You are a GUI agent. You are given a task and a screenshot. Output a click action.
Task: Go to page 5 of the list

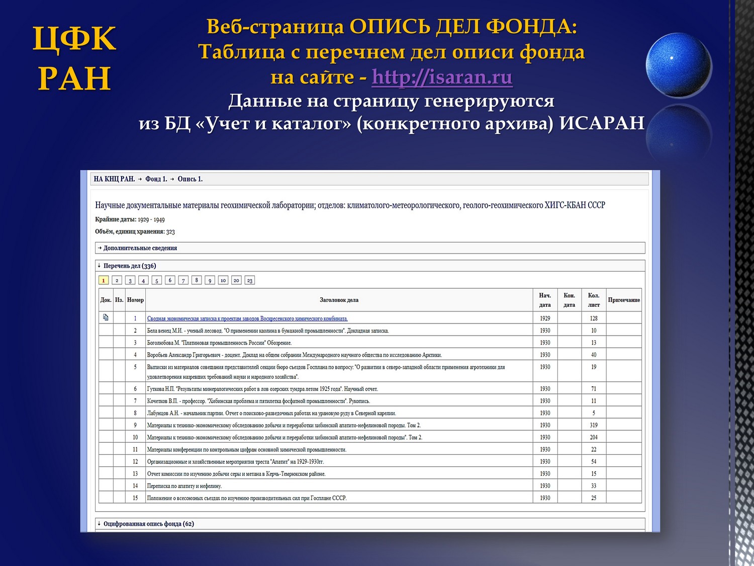(157, 280)
